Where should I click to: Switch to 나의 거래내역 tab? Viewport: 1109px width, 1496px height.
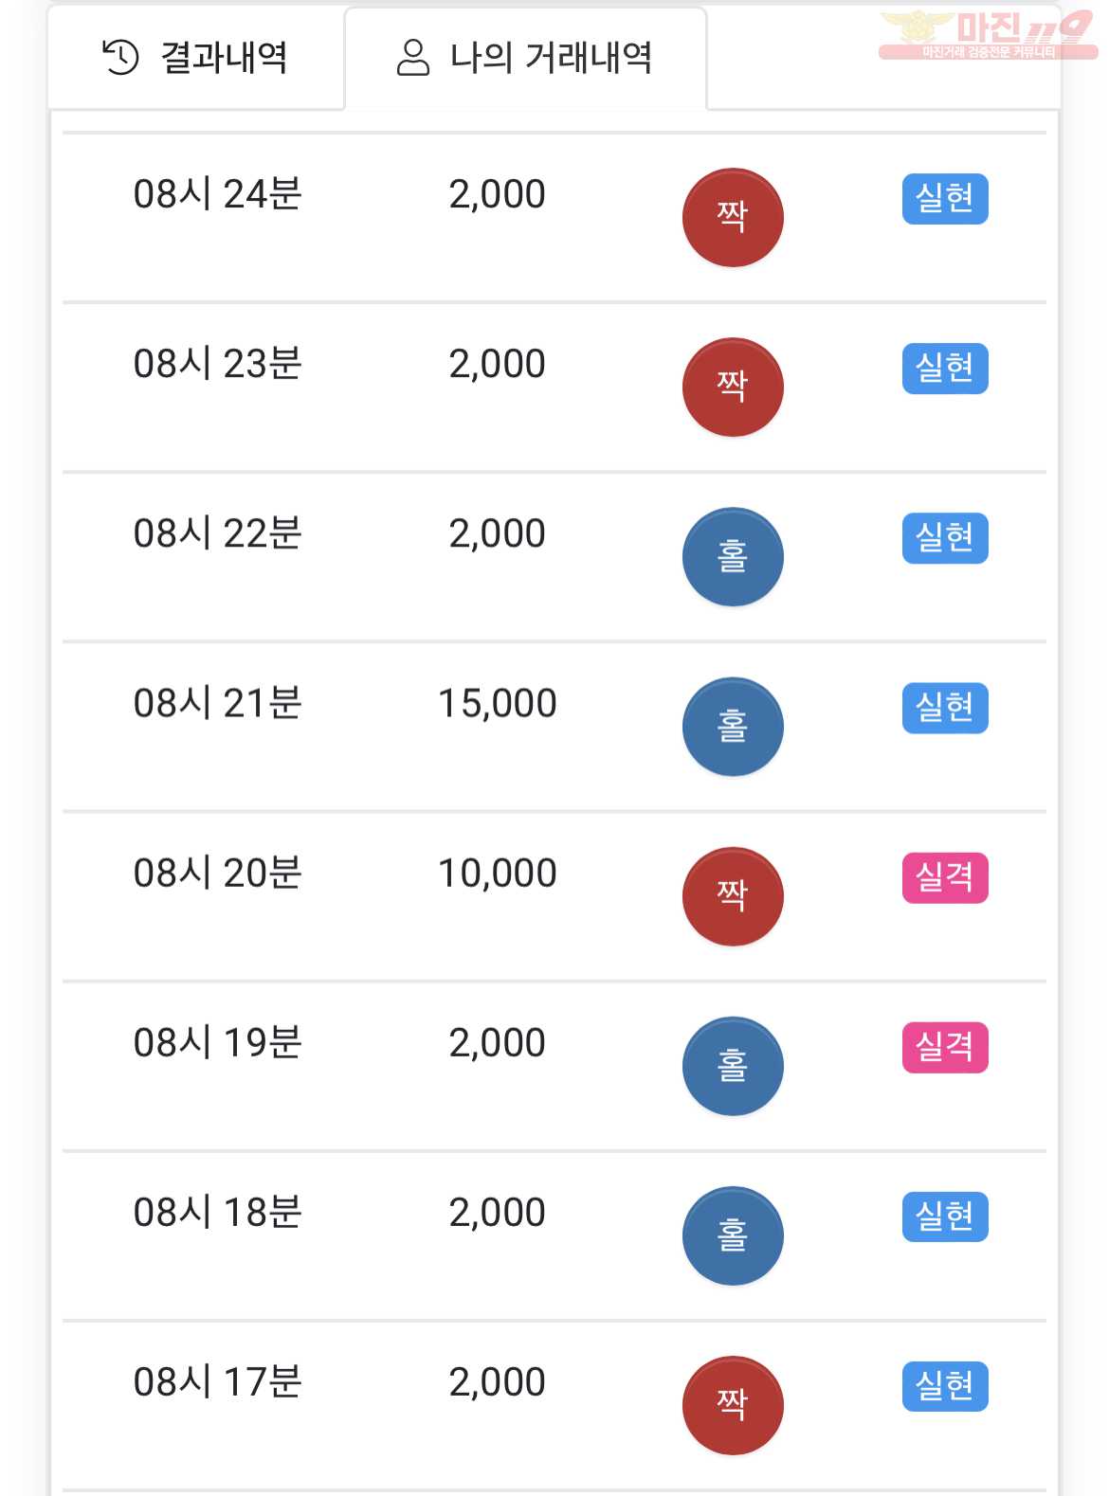[525, 58]
